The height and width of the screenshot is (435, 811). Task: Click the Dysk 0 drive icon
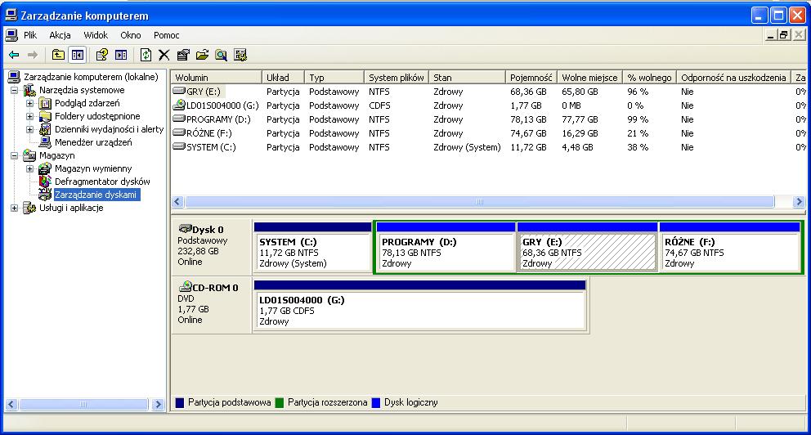pos(185,229)
